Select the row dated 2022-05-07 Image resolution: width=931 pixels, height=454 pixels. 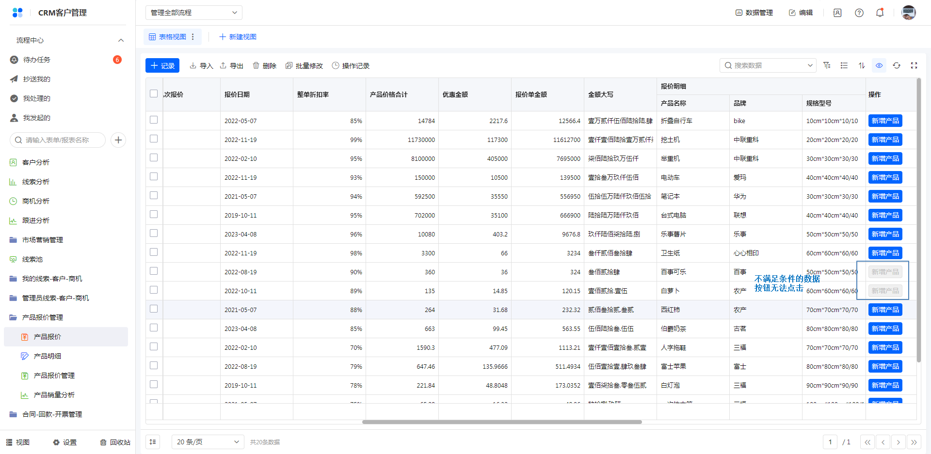(x=154, y=120)
